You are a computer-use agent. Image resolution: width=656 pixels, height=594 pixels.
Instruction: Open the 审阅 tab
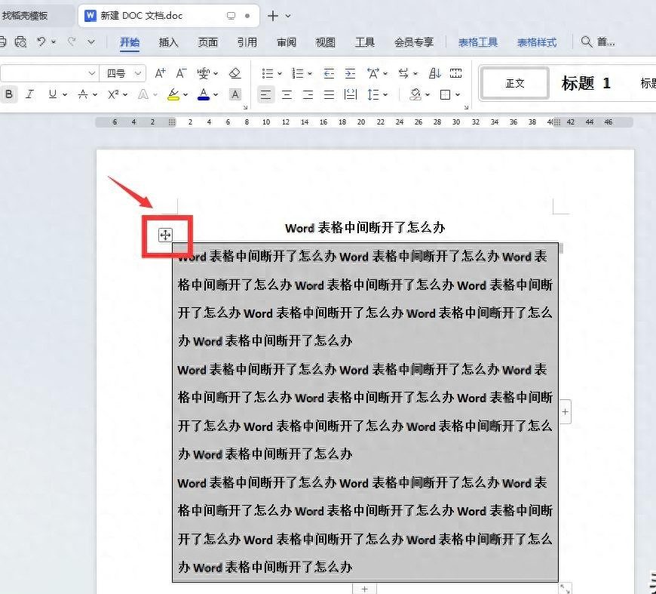coord(287,42)
